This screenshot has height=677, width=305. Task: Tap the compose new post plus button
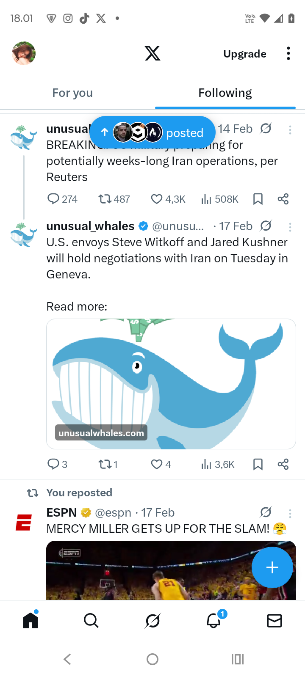[272, 567]
